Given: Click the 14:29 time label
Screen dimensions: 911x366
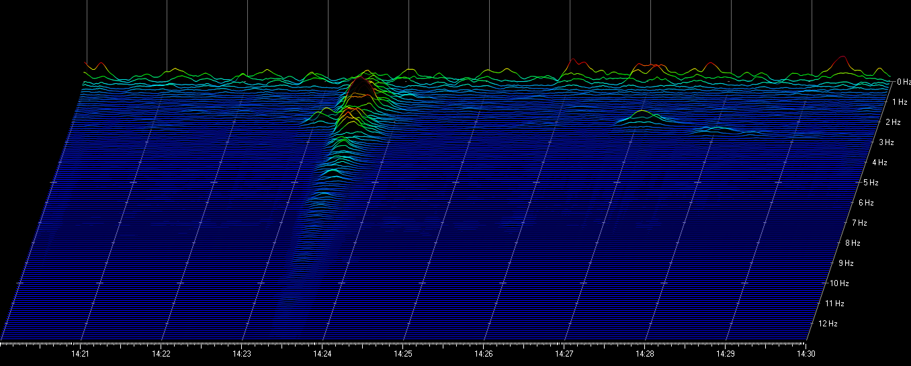Looking at the screenshot, I should pos(726,353).
